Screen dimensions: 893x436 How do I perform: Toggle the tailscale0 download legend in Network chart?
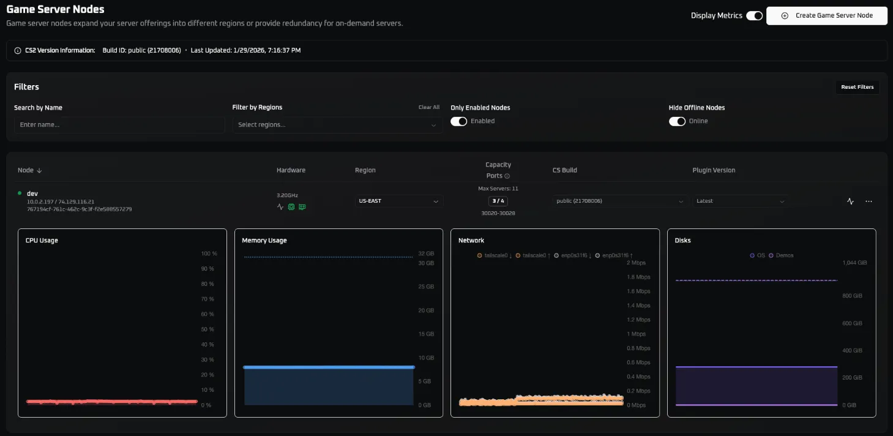[x=494, y=255]
